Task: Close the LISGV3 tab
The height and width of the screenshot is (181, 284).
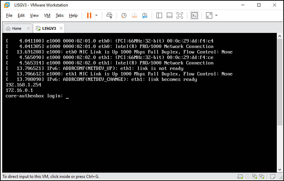Action: coord(60,28)
